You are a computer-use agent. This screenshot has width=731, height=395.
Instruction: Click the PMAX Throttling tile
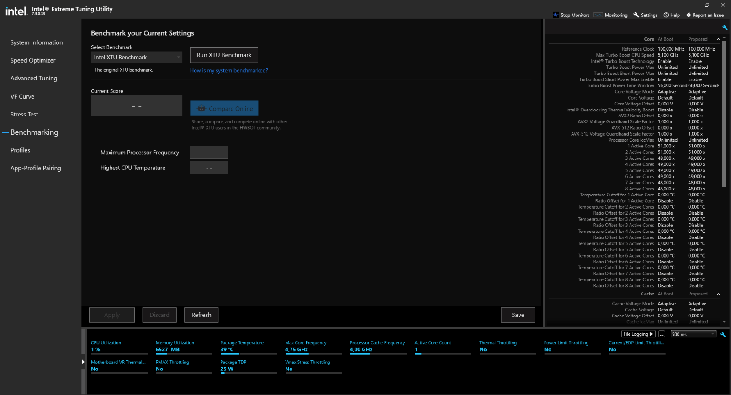click(184, 366)
